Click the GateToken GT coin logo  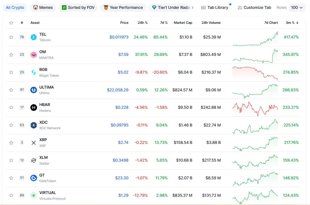tap(34, 178)
